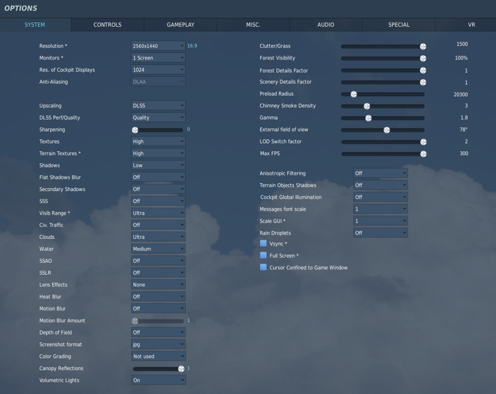Open the Rain Droplets dropdown
496x394 pixels.
[x=380, y=233]
